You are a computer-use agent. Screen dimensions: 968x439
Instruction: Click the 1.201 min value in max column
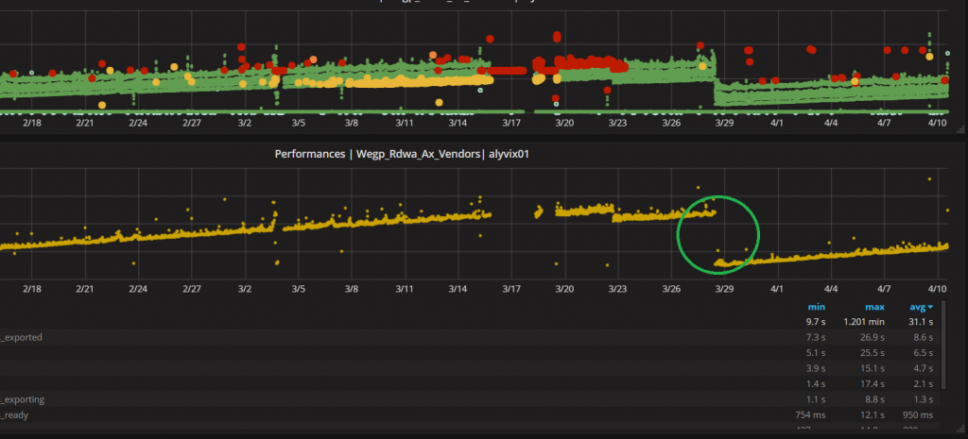point(868,321)
